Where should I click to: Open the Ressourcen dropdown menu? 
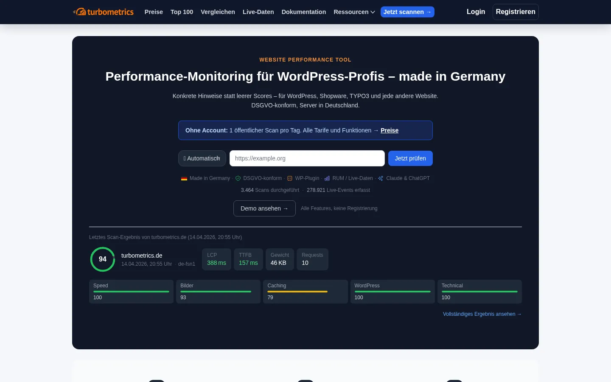[x=354, y=12]
